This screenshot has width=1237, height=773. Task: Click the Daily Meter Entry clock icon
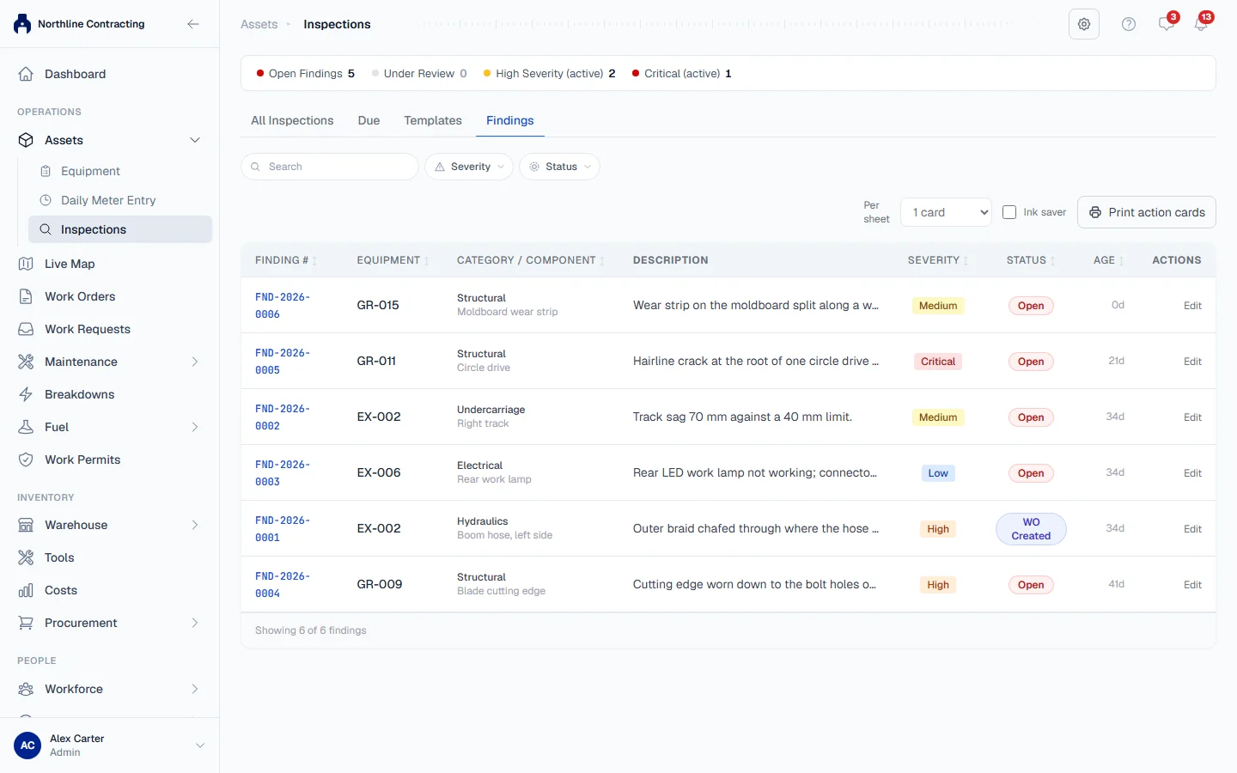46,200
